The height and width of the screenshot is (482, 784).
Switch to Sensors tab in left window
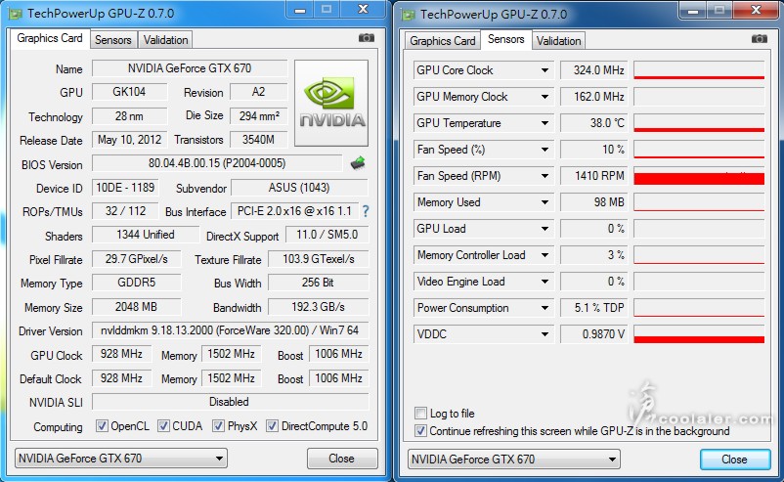coord(113,40)
